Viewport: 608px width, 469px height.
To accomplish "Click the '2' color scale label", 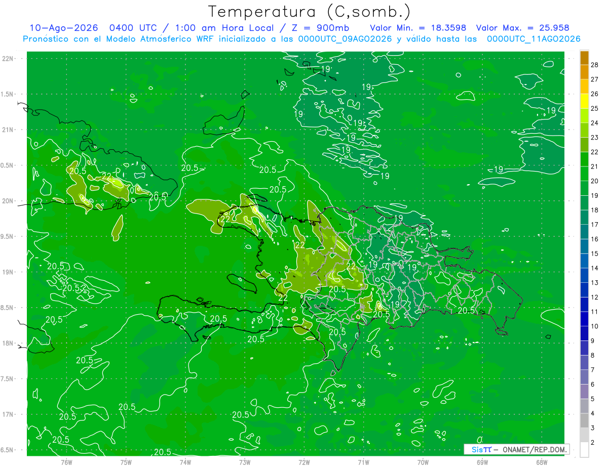I will click(x=593, y=443).
